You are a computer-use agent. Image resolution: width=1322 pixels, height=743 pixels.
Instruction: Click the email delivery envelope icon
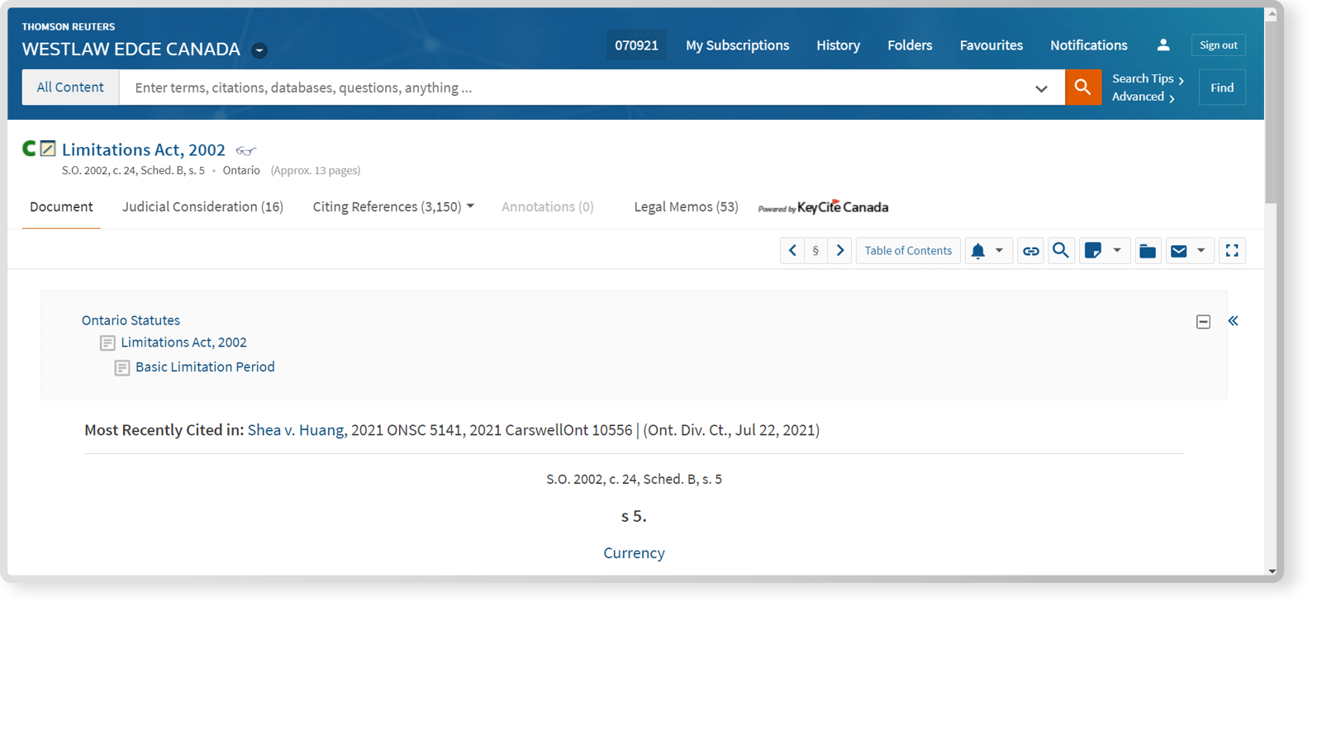click(1179, 251)
